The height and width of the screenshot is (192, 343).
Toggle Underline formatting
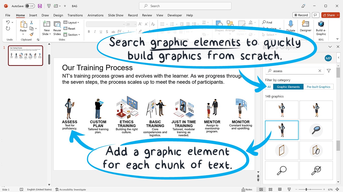click(x=101, y=31)
